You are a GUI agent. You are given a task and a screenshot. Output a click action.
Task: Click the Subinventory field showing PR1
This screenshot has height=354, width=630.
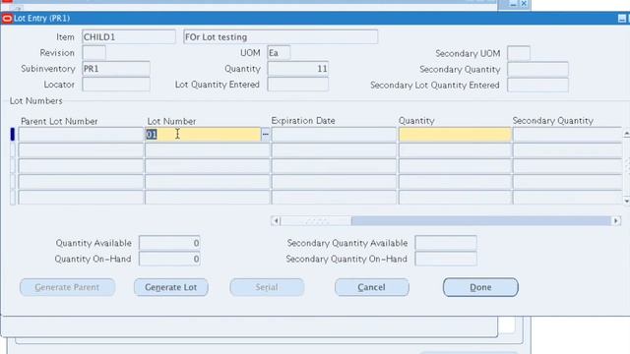pos(116,69)
